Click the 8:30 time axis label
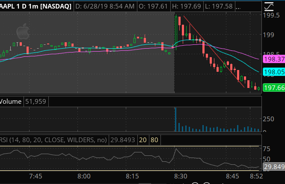 [181, 176]
